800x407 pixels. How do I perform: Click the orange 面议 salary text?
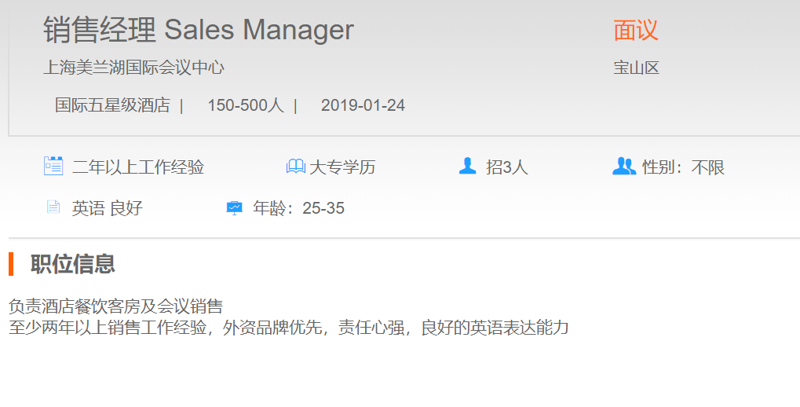[x=636, y=31]
